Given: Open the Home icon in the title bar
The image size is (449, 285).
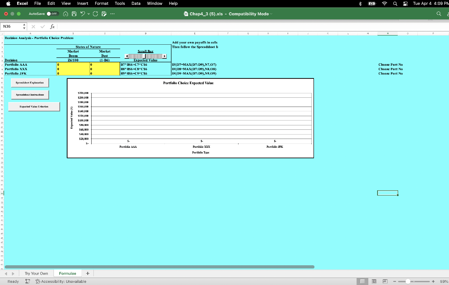Looking at the screenshot, I should pyautogui.click(x=65, y=14).
